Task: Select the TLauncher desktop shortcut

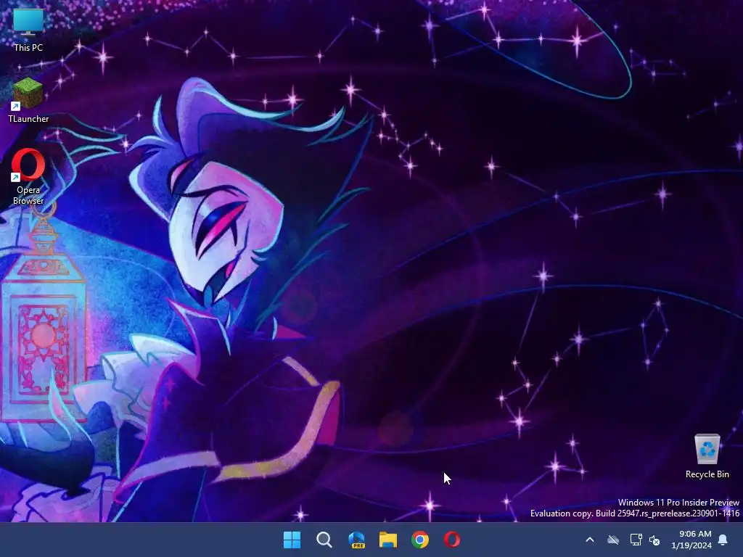Action: point(28,100)
